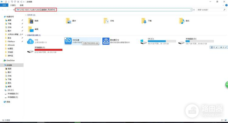The width and height of the screenshot is (228, 123).
Task: Select the 本地磁盘 (D:) drive icon
Action: [181, 42]
